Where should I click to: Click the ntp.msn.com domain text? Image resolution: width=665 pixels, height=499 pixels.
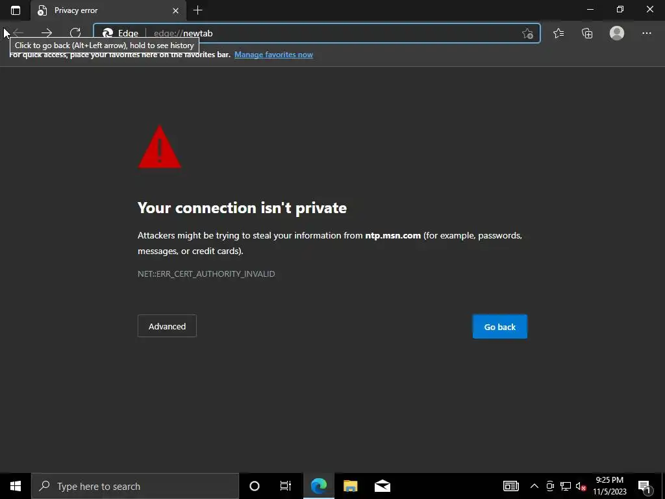[x=393, y=235]
